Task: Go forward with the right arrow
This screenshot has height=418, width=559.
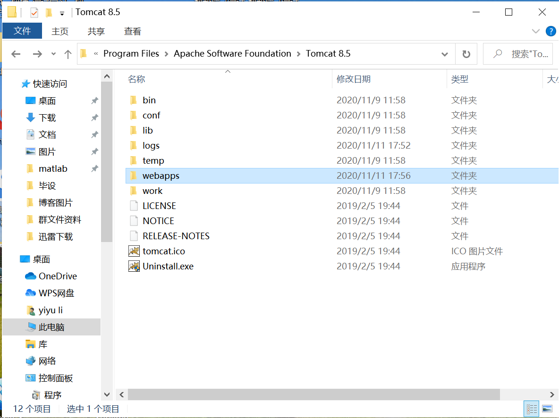Action: [x=37, y=54]
